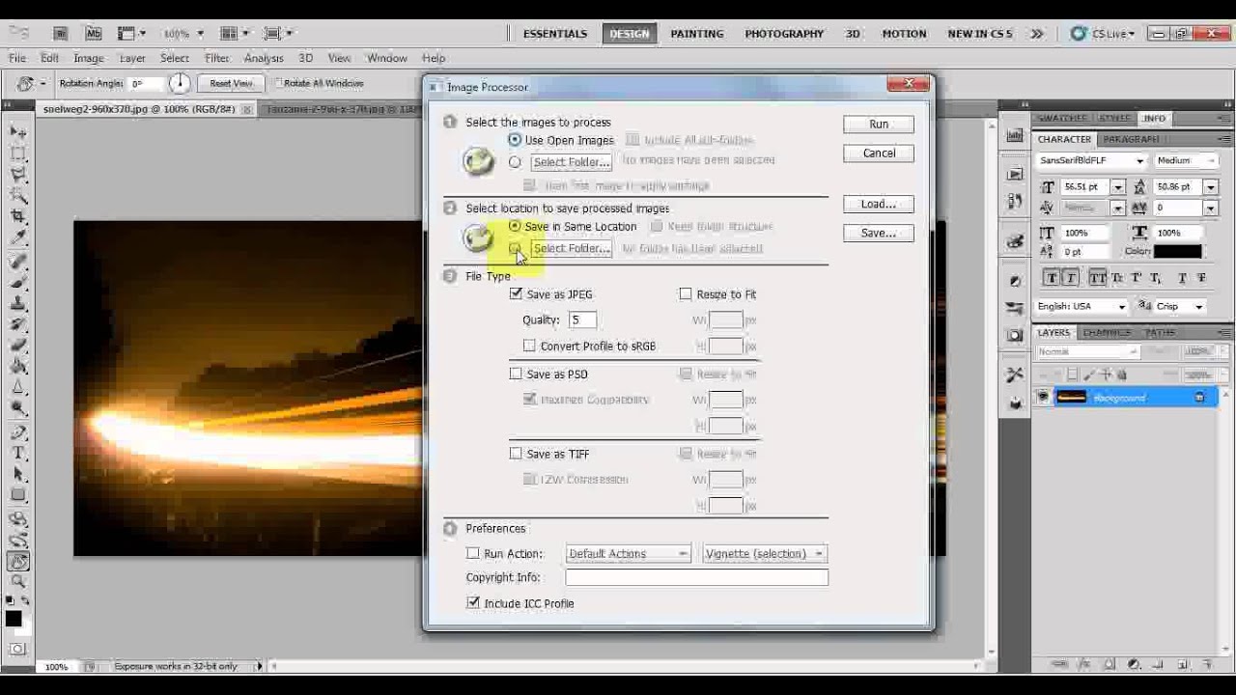Open the Vignette (selection) action dropdown
The image size is (1236, 695).
[x=765, y=553]
